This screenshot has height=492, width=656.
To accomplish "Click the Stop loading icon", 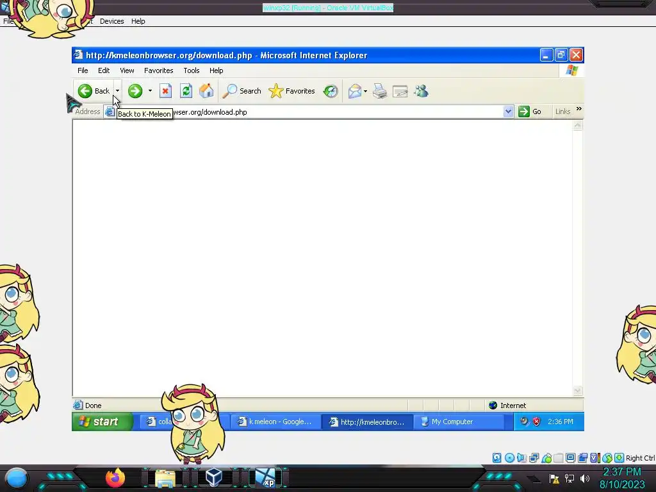I will 166,91.
